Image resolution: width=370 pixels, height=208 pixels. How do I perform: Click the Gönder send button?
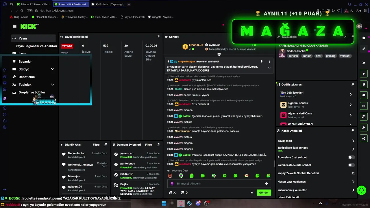264,193
